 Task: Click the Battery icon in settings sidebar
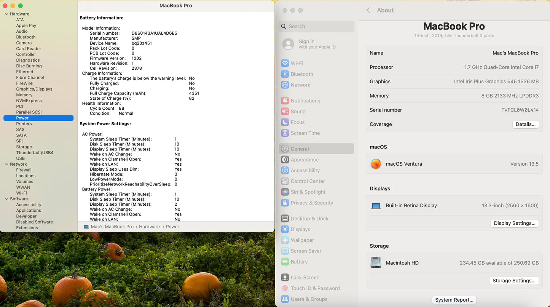(285, 262)
